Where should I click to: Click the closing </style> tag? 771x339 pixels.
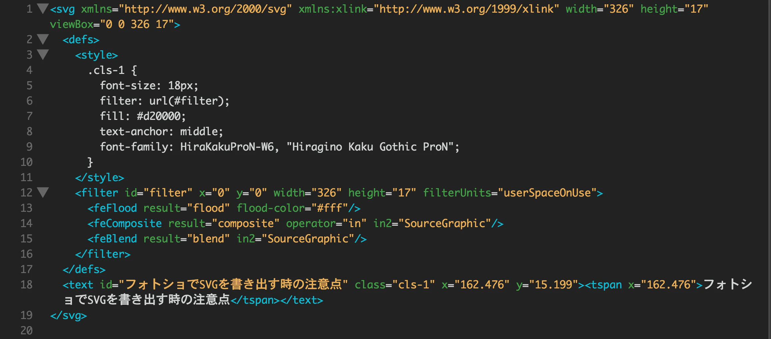click(100, 177)
